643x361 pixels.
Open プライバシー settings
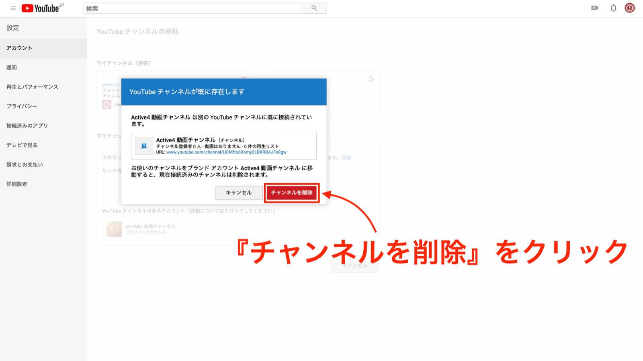43,106
